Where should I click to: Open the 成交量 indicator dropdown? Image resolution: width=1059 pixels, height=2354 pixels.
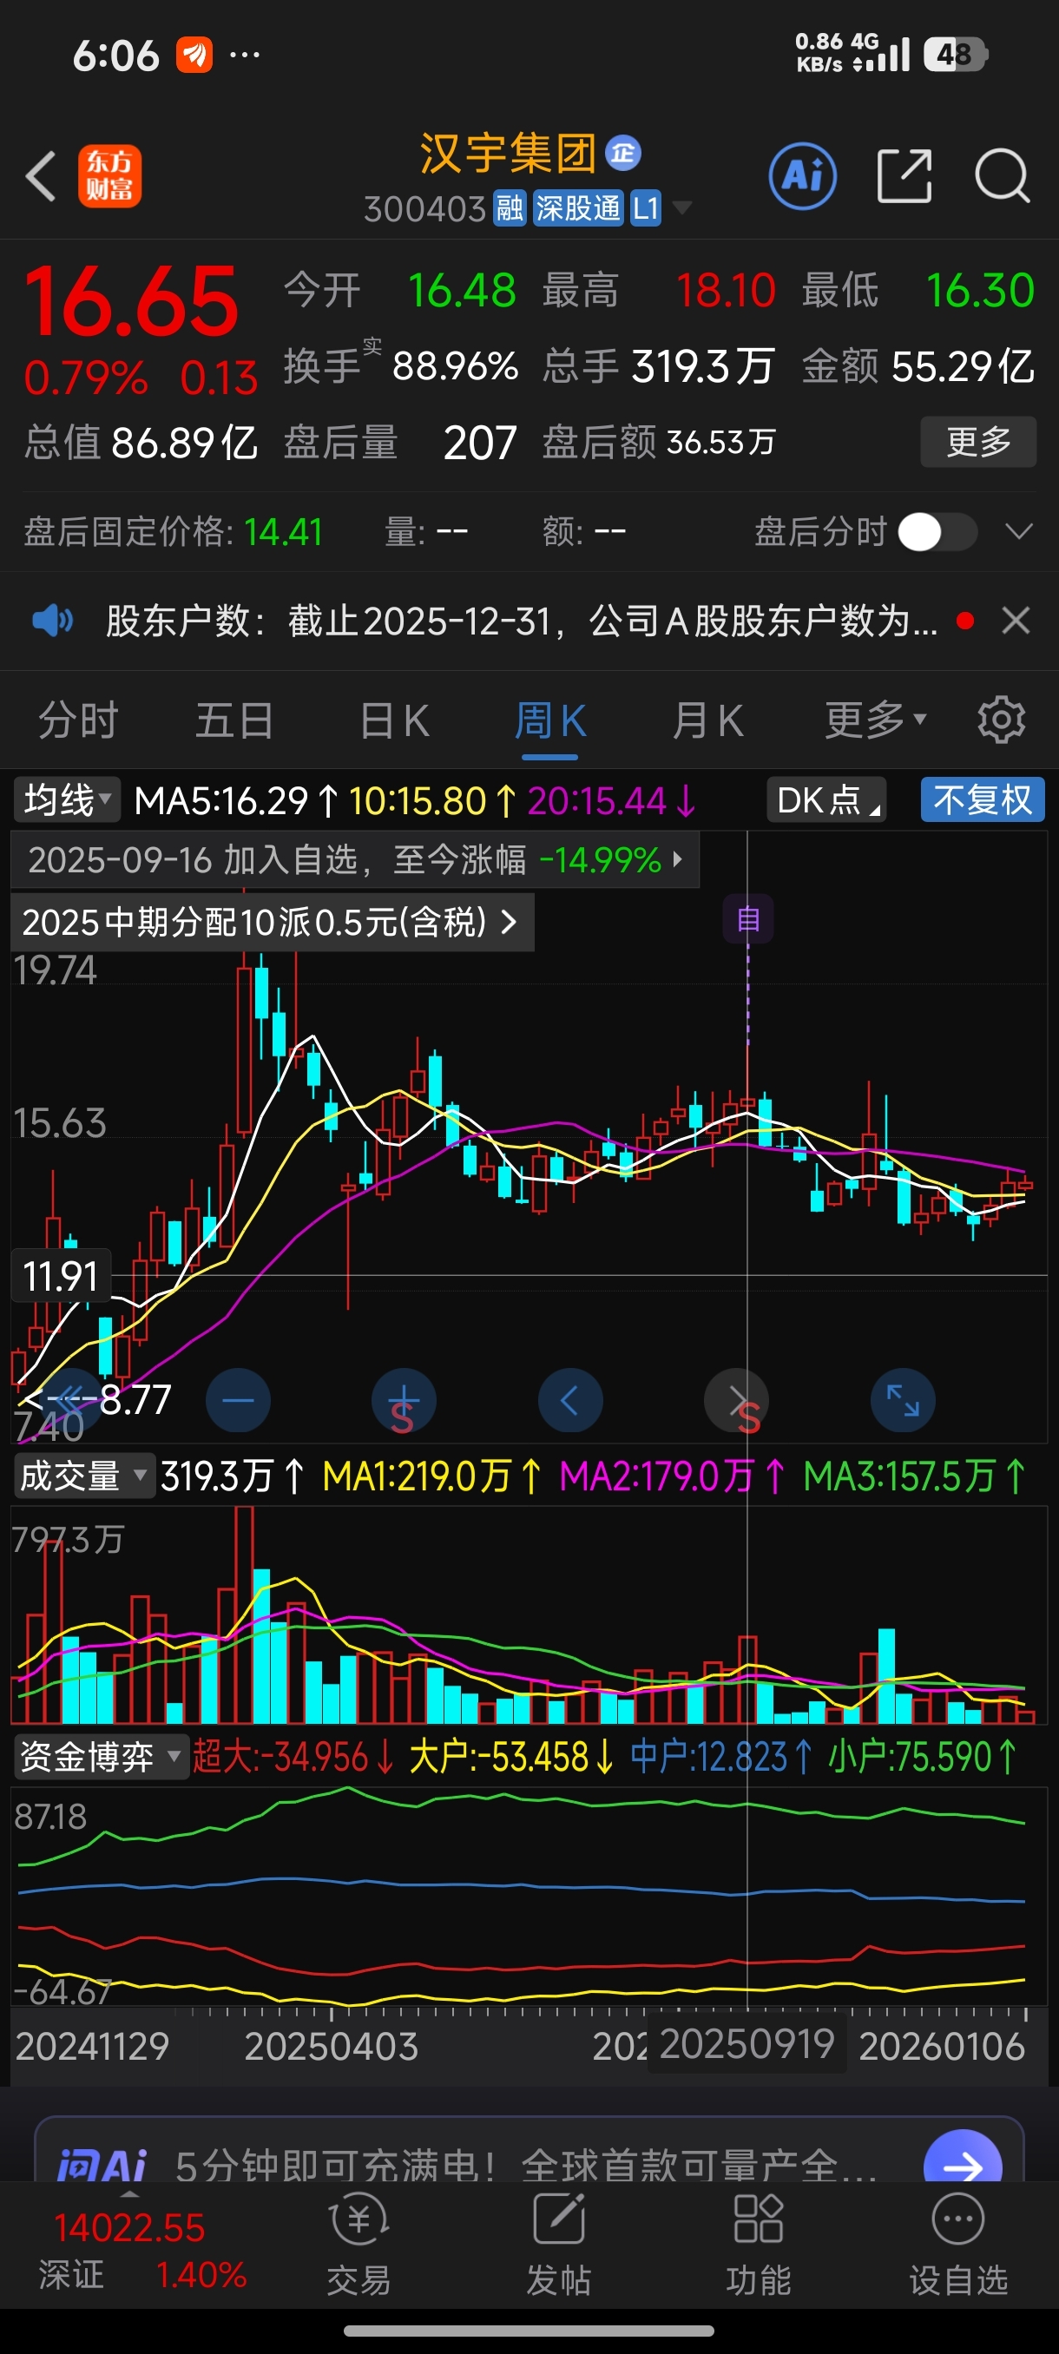point(84,1476)
